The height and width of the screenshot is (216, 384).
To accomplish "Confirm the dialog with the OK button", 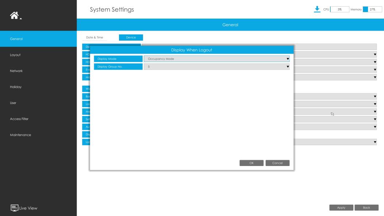I will click(x=251, y=163).
